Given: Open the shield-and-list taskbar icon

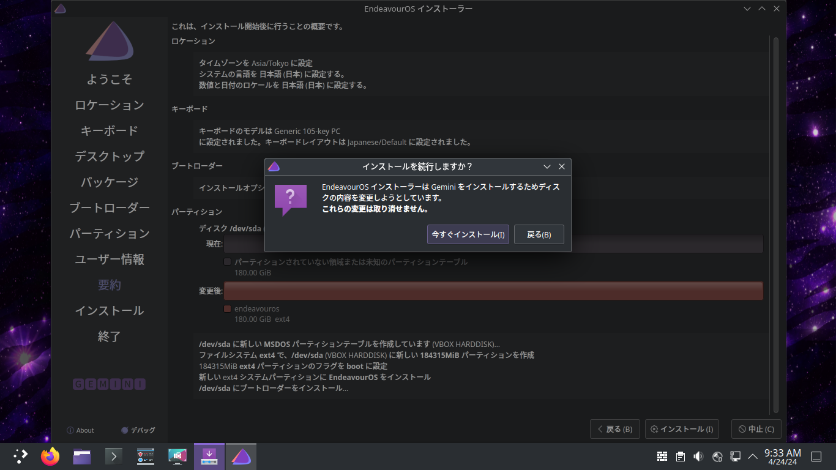Looking at the screenshot, I should 146,457.
